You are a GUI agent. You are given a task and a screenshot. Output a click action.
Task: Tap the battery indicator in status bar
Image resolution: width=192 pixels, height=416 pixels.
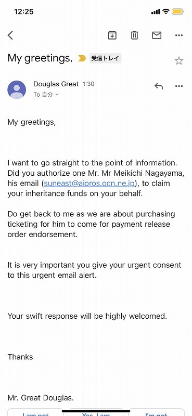[x=177, y=11]
